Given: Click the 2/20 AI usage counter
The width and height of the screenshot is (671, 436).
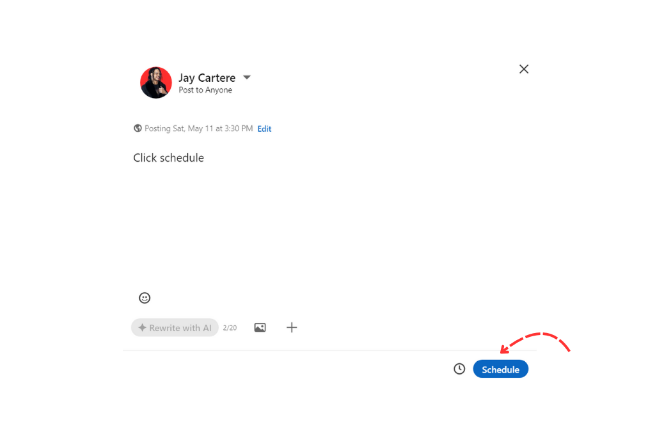Looking at the screenshot, I should click(x=230, y=327).
